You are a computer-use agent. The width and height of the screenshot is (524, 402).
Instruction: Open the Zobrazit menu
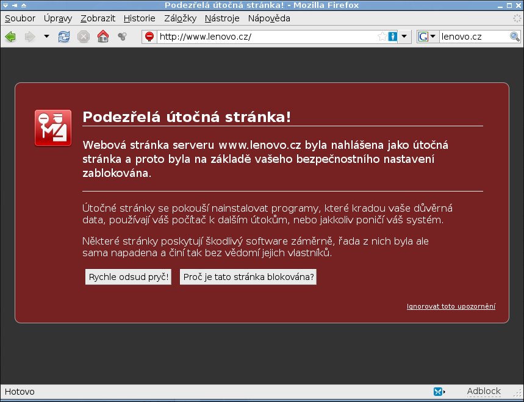(x=98, y=18)
